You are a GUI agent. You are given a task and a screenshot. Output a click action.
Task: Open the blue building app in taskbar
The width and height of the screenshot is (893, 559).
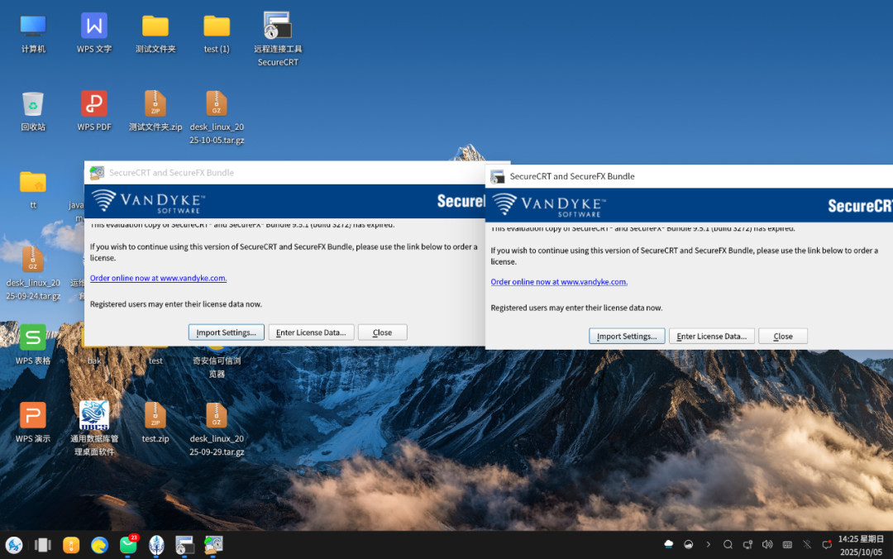pyautogui.click(x=156, y=545)
